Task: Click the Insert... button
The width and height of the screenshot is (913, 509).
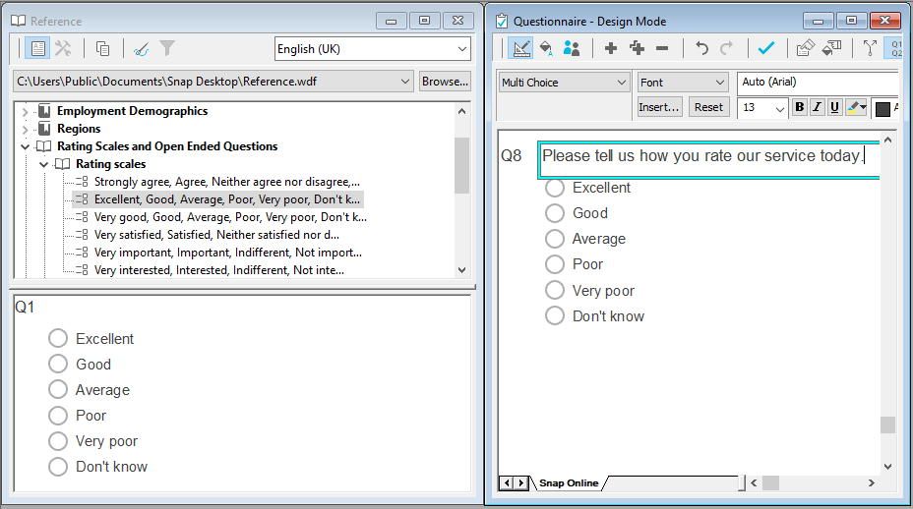Action: click(x=659, y=107)
